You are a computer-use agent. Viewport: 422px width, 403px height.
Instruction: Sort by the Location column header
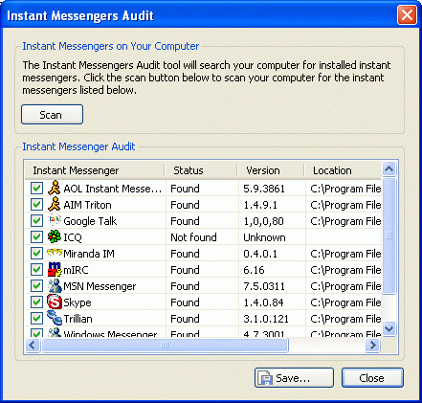(x=343, y=170)
